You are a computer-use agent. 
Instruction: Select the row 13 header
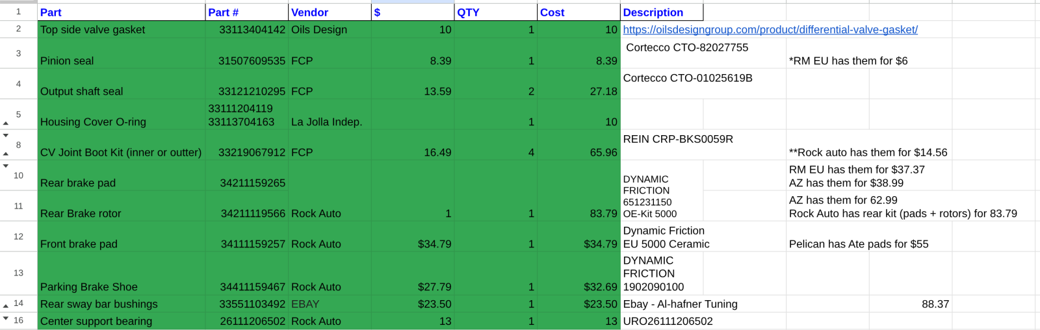point(18,273)
